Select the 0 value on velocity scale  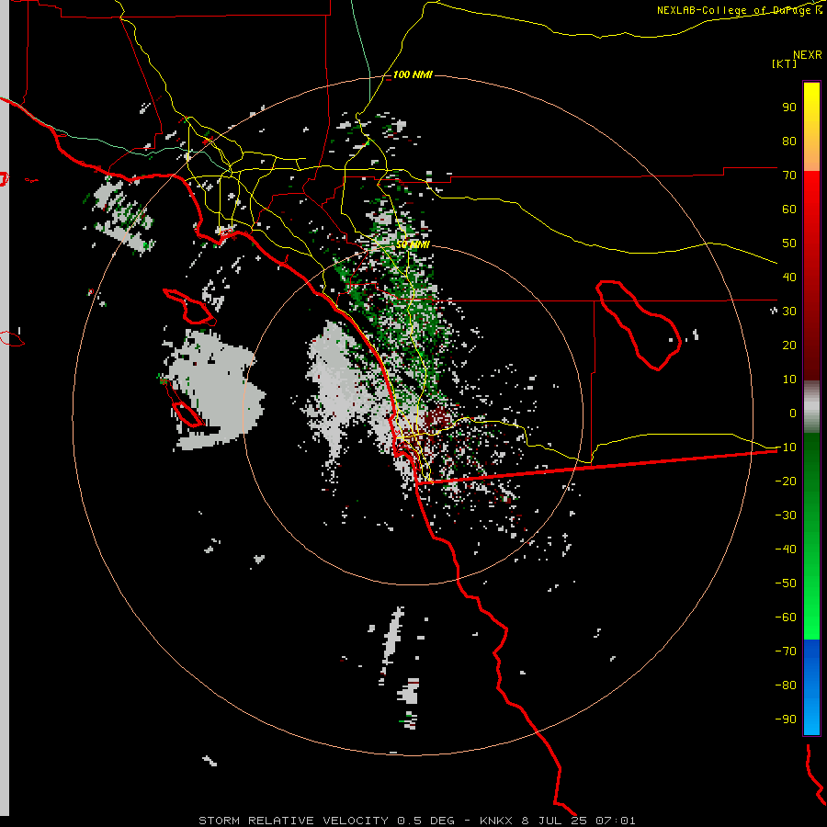[793, 413]
